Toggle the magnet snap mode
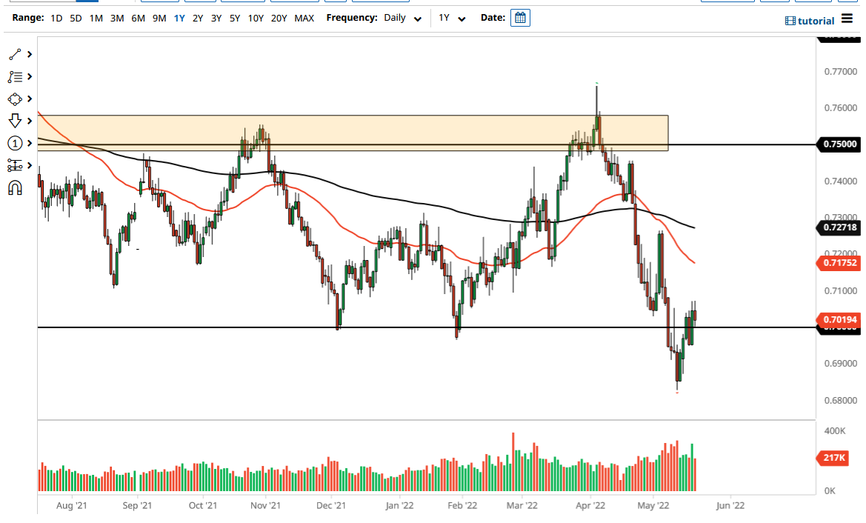Viewport: 866px width, 523px height. 15,187
